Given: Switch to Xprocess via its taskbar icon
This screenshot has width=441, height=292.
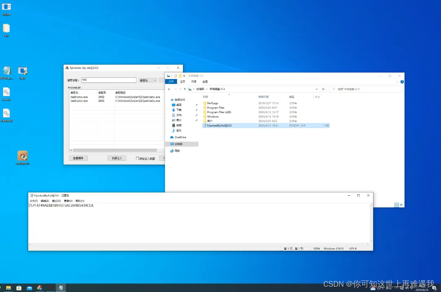Looking at the screenshot, I should [40, 288].
